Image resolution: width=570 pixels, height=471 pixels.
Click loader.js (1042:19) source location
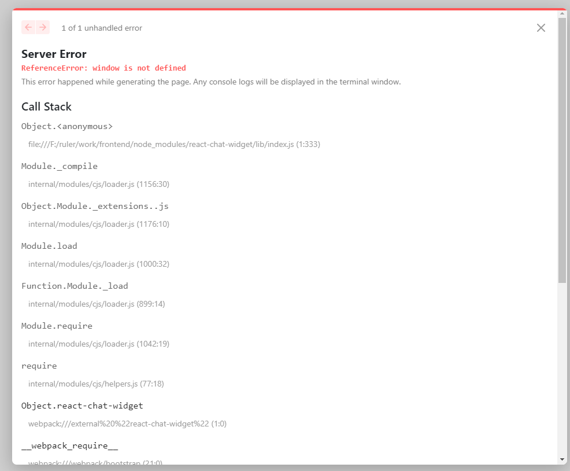pos(99,344)
